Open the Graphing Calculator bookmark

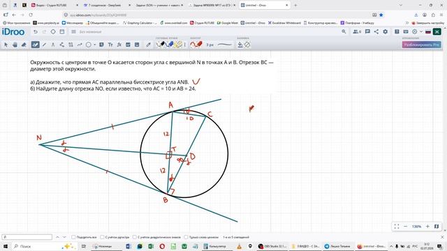(140, 23)
